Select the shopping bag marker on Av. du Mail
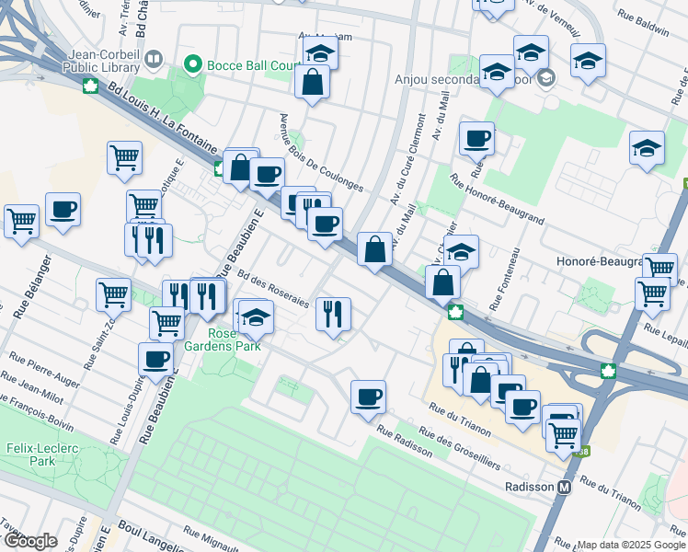This screenshot has height=552, width=688. coord(374,249)
